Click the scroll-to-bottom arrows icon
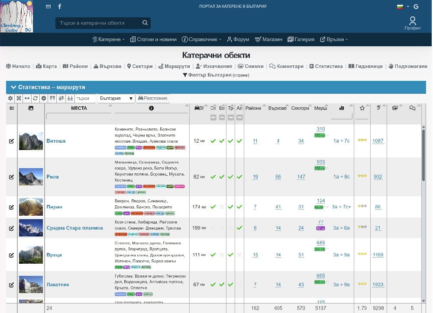Viewport: 433px width, 313px height. [x=70, y=98]
